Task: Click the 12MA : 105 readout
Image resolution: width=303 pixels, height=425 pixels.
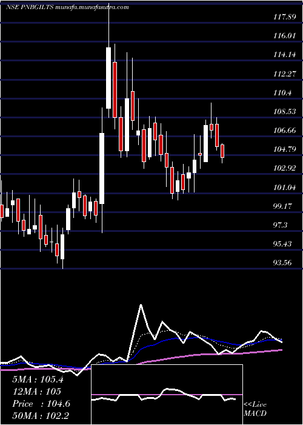Action: coord(36,392)
